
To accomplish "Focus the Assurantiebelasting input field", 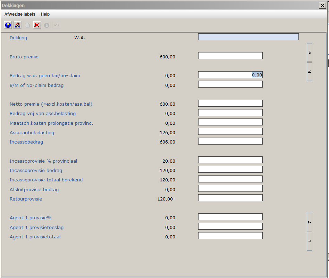I will click(230, 131).
